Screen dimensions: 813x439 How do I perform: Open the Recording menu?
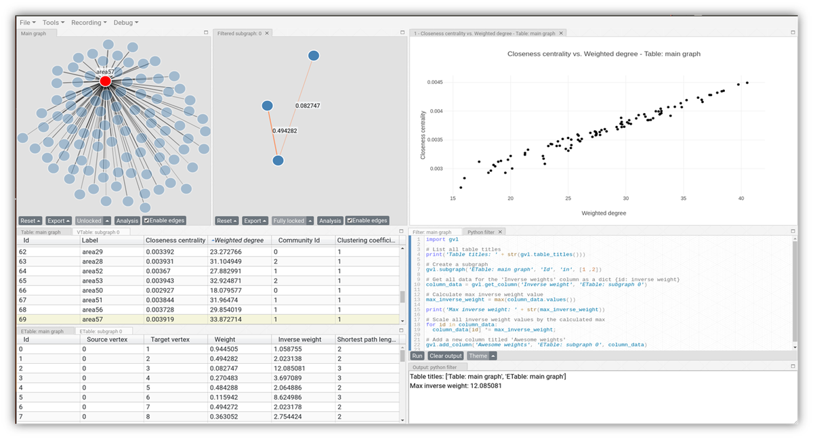click(88, 22)
